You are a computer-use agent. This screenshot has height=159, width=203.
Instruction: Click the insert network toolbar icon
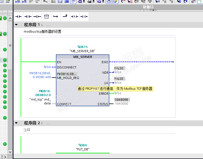point(17,1)
